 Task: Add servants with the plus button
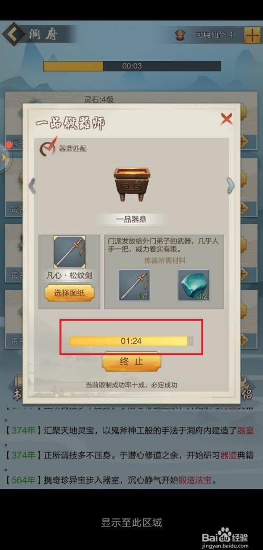point(252,35)
